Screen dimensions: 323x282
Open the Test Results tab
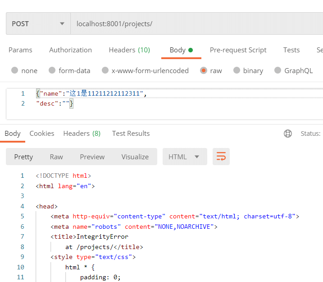pos(131,134)
